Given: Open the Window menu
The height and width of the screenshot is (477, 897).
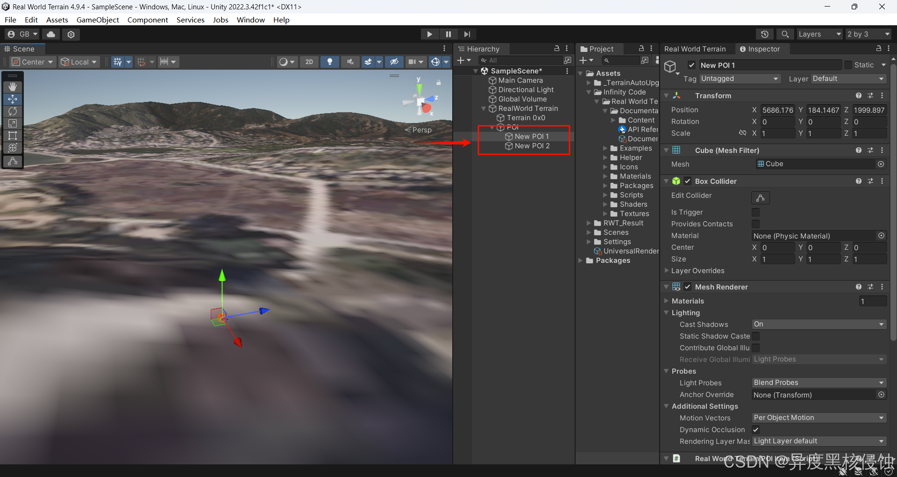Looking at the screenshot, I should (x=250, y=20).
